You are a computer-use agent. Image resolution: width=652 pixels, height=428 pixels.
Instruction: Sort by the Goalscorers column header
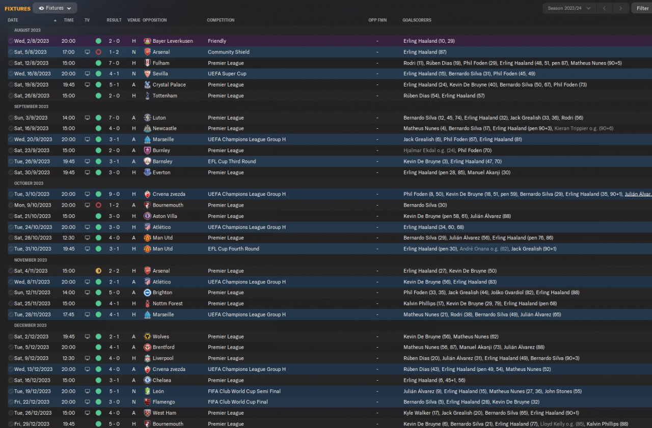pyautogui.click(x=417, y=20)
